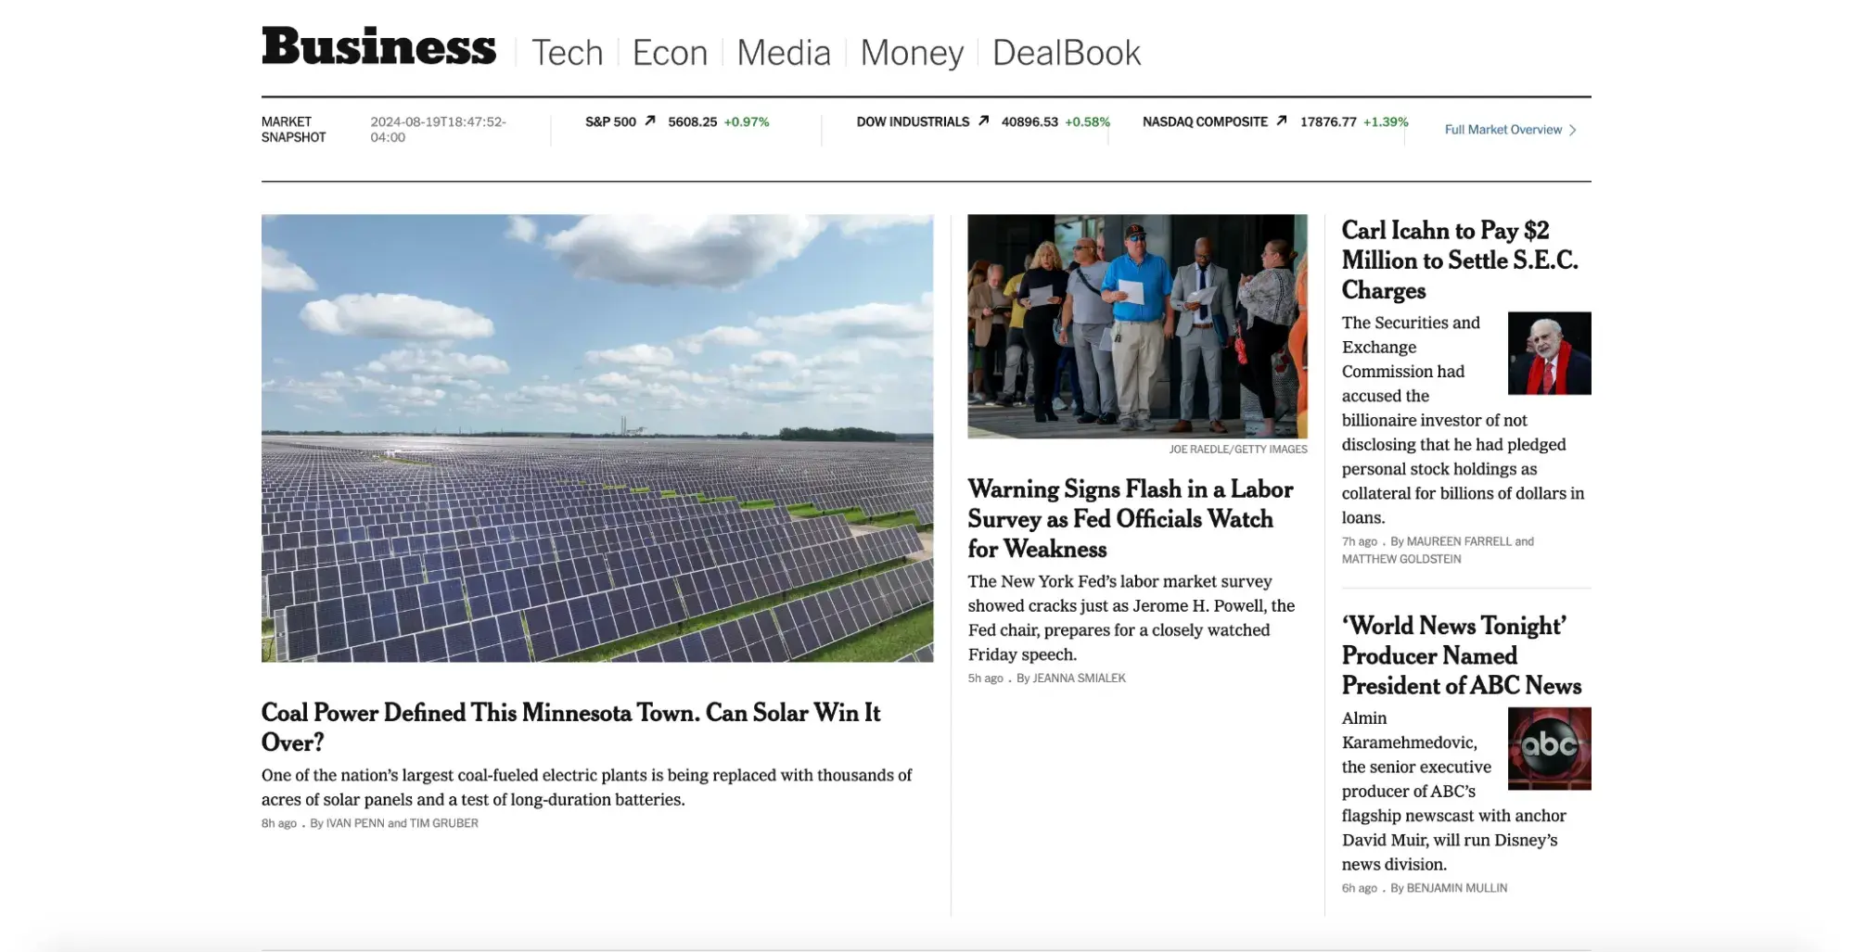The width and height of the screenshot is (1854, 952).
Task: Click the Full Market Overview chevron arrow
Action: tap(1573, 130)
